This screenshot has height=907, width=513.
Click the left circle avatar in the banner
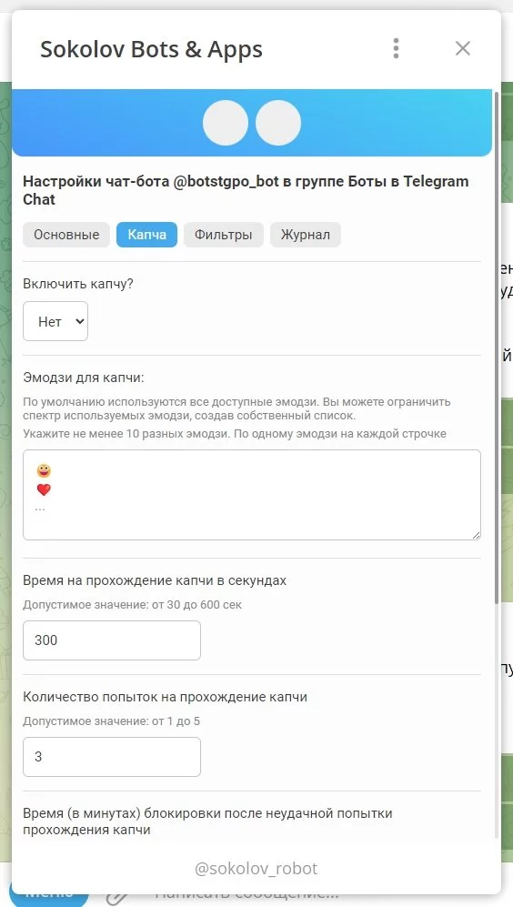tap(226, 123)
